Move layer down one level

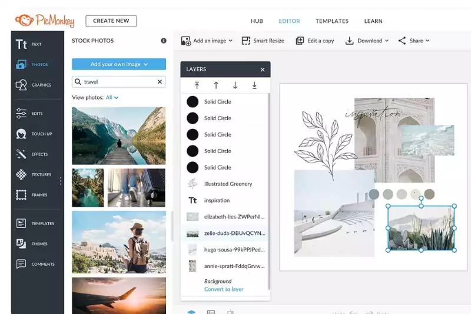point(235,85)
